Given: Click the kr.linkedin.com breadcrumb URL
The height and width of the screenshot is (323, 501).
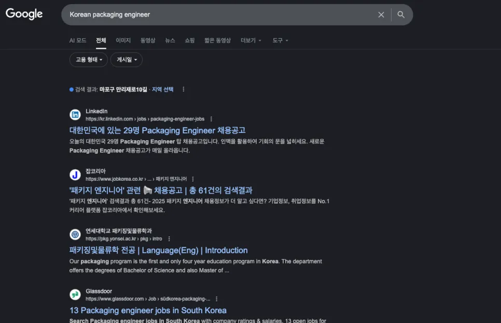Looking at the screenshot, I should pos(145,119).
